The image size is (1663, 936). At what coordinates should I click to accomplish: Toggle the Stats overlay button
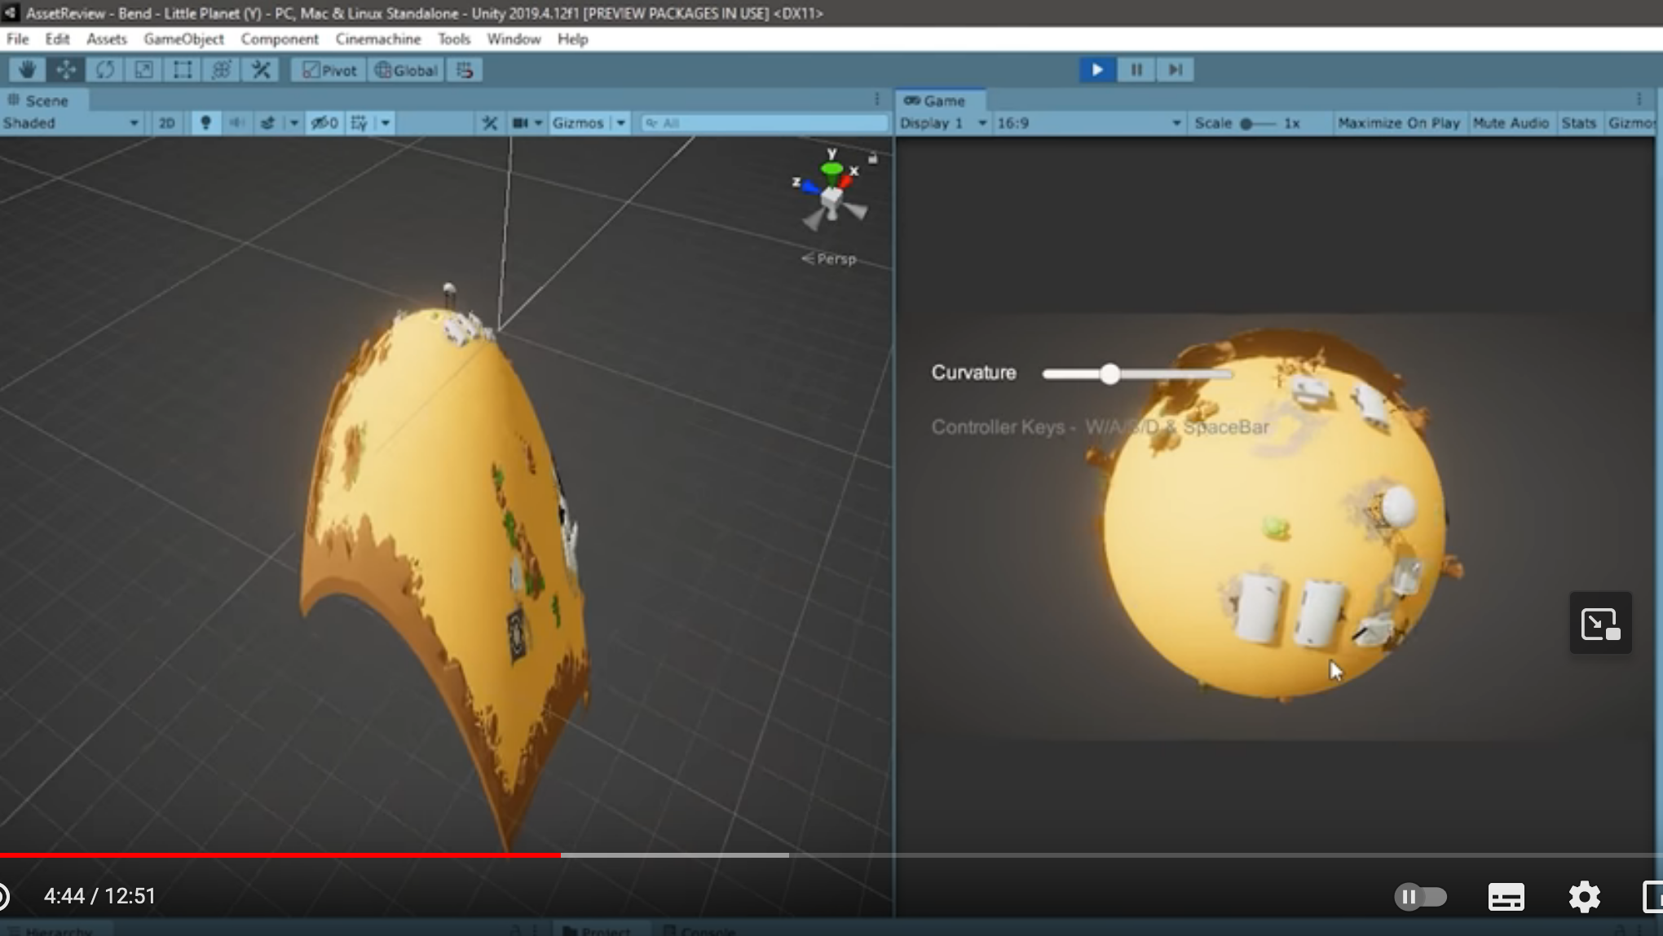point(1578,123)
